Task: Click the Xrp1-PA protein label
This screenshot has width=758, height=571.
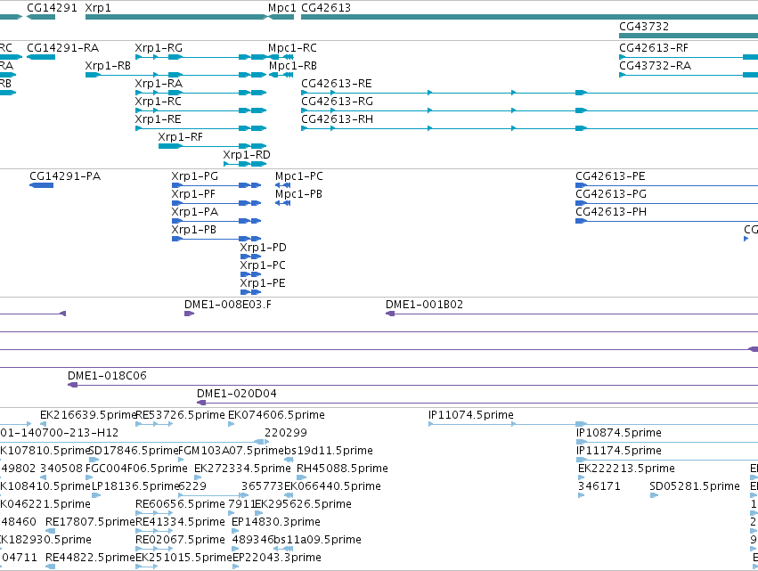Action: point(195,212)
